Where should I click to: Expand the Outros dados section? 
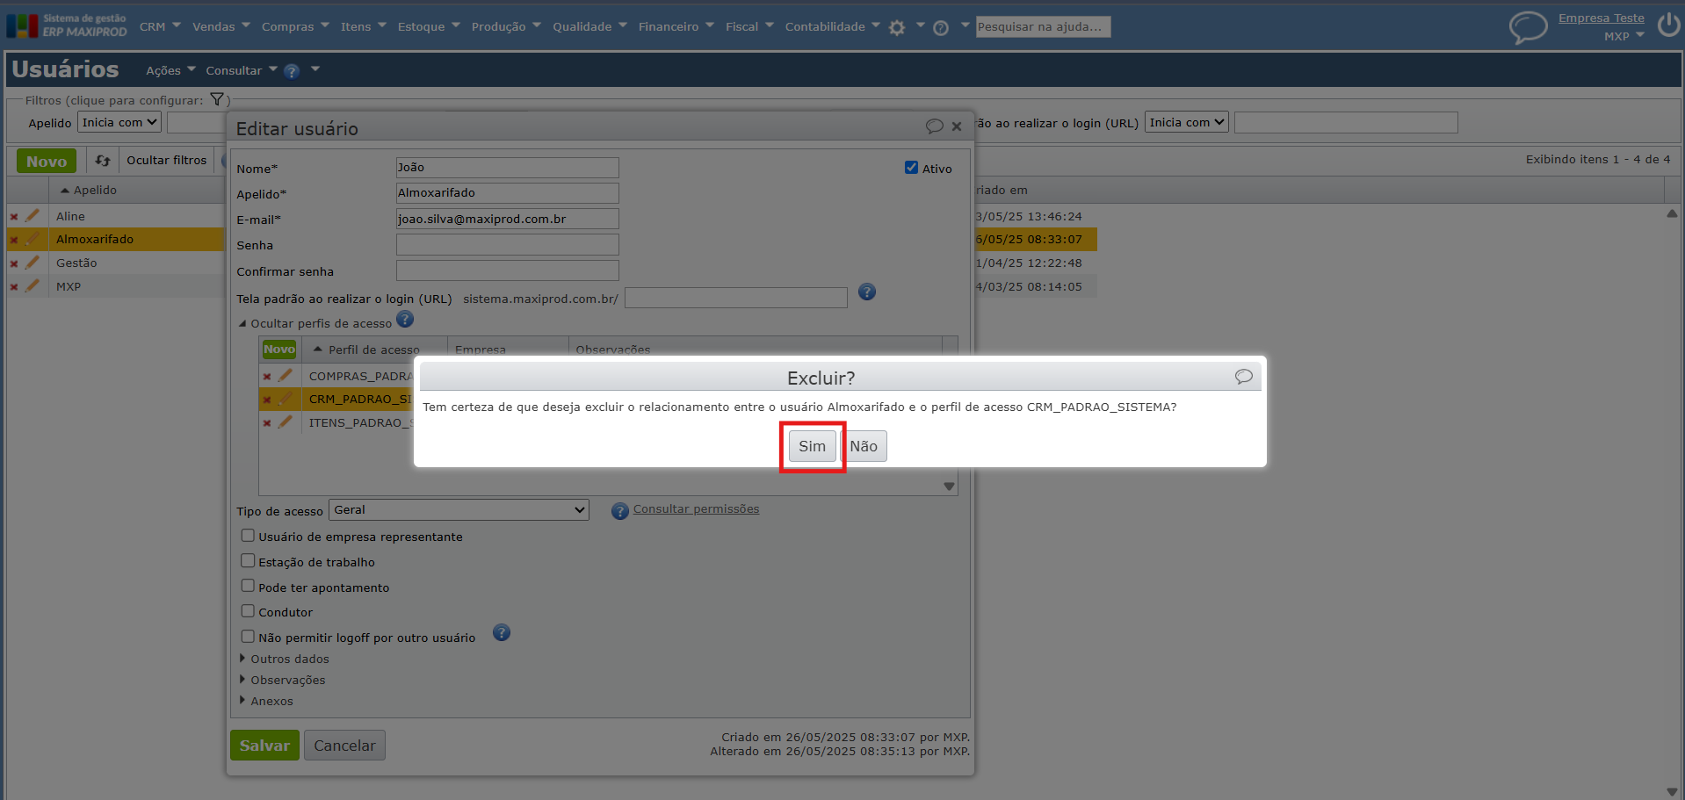pyautogui.click(x=285, y=659)
